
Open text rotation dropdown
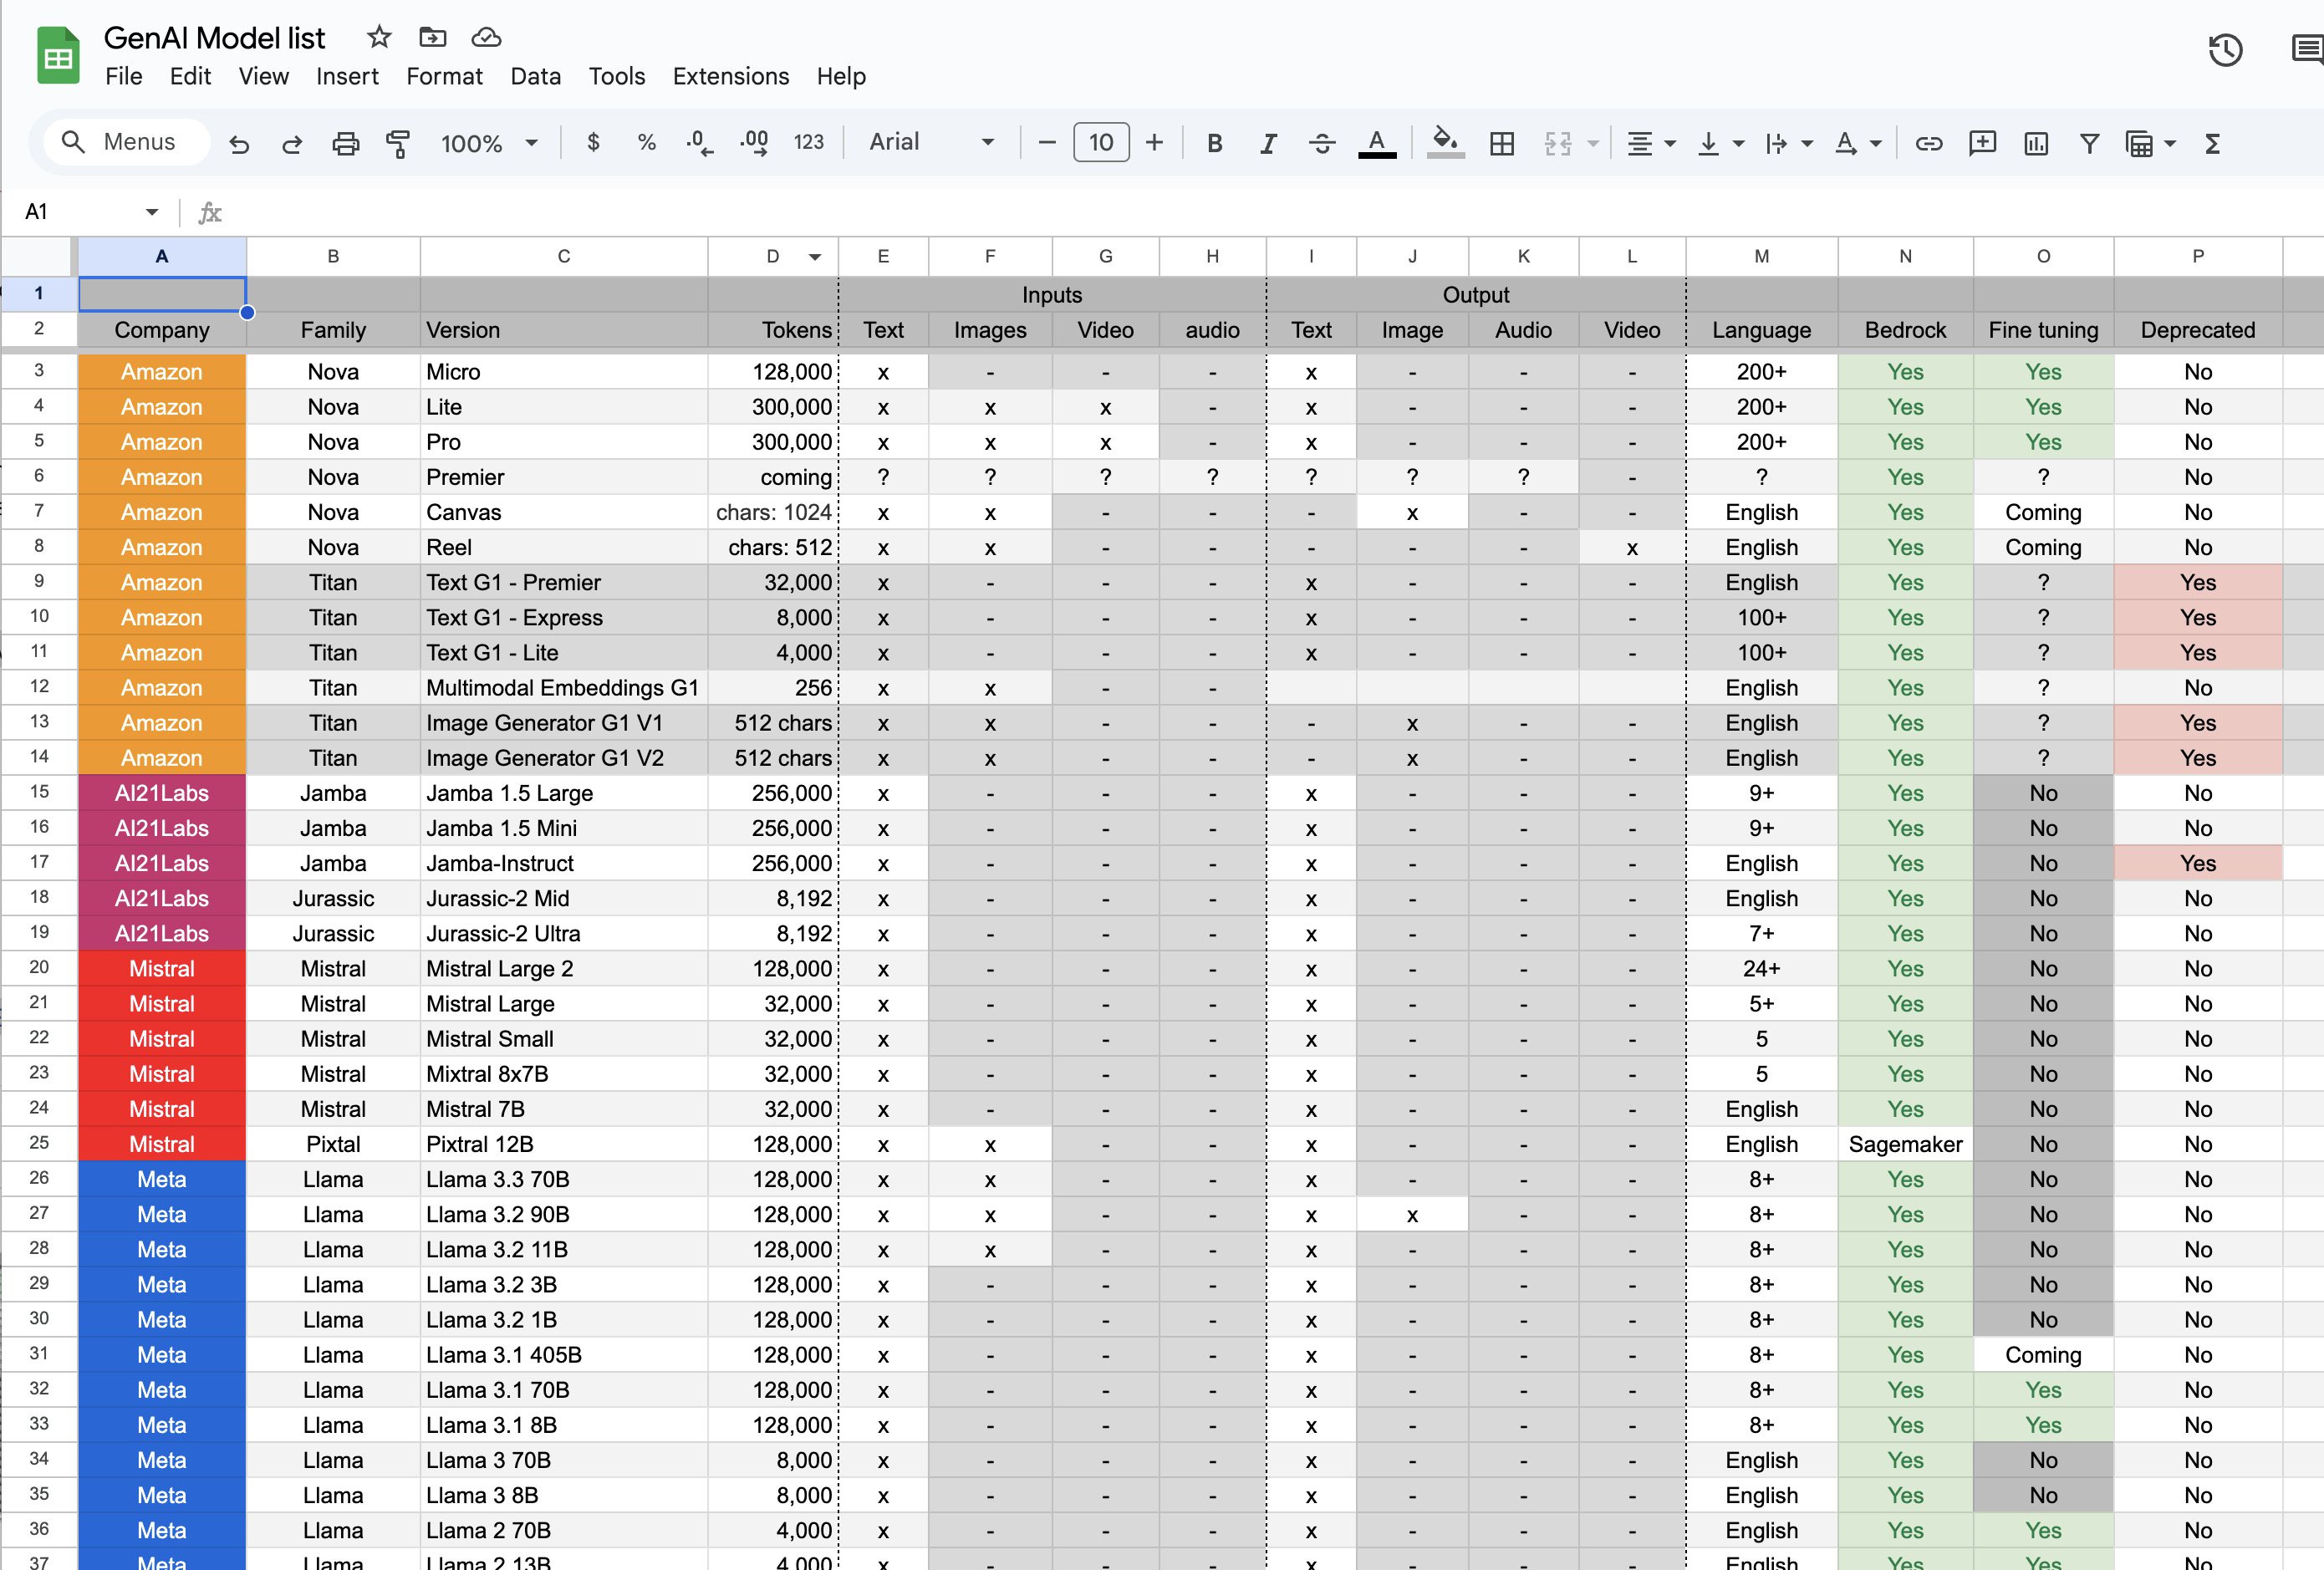[1857, 144]
